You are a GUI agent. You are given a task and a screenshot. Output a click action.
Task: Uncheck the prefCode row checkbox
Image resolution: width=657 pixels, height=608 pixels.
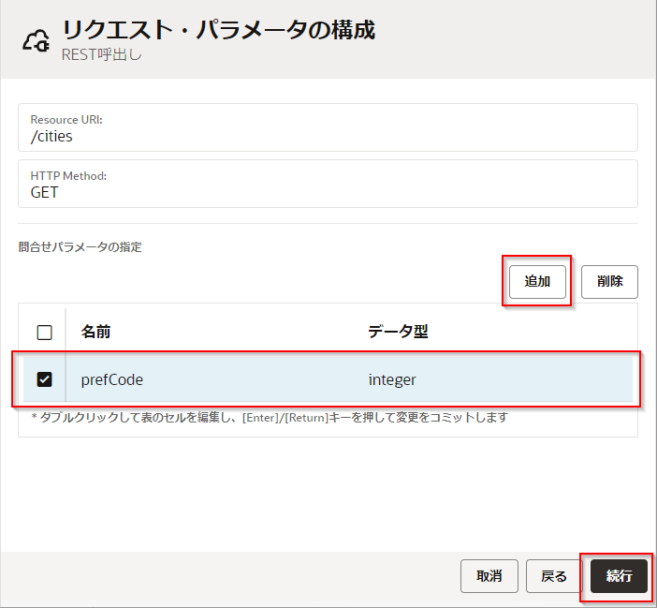tap(44, 379)
